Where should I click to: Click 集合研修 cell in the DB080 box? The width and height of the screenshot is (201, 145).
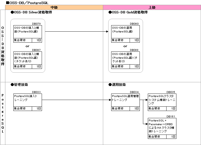click(121, 40)
